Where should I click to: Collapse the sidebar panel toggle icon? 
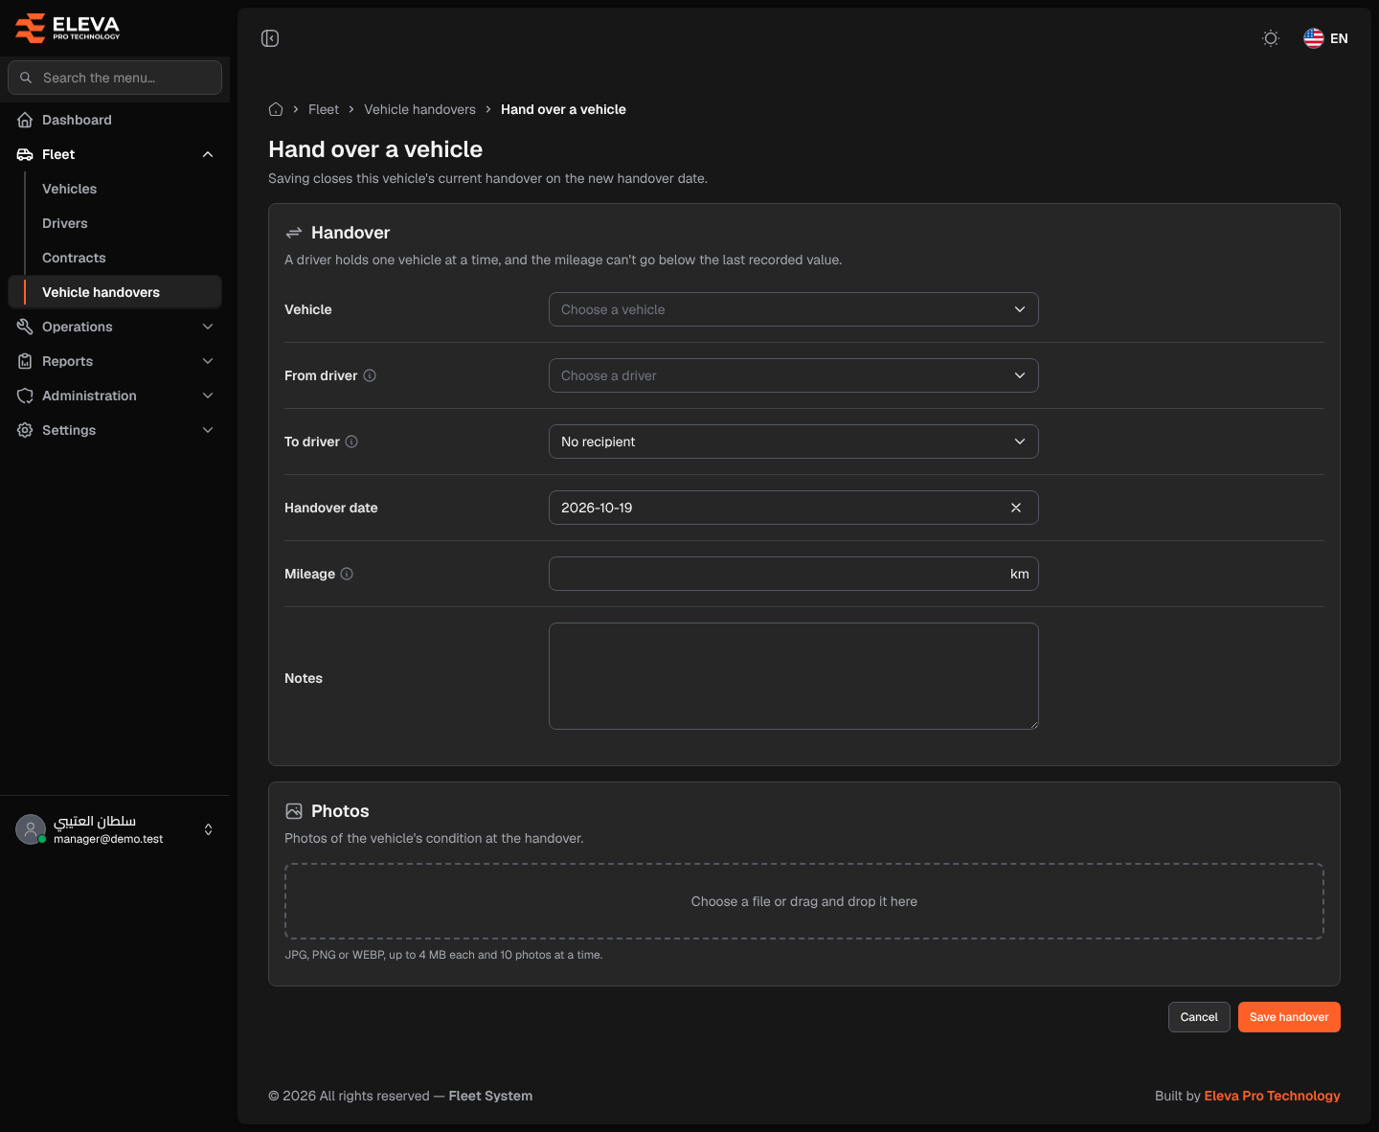tap(270, 38)
